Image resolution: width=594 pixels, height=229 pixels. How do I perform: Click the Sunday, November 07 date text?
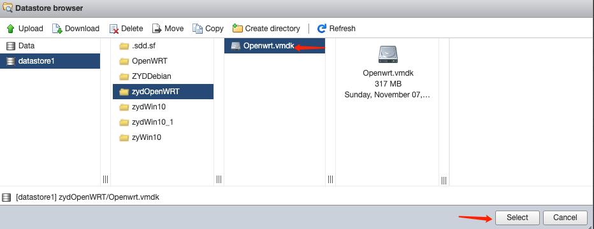[x=387, y=95]
